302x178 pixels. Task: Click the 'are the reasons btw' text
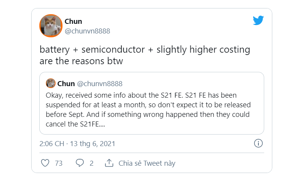click(x=81, y=61)
